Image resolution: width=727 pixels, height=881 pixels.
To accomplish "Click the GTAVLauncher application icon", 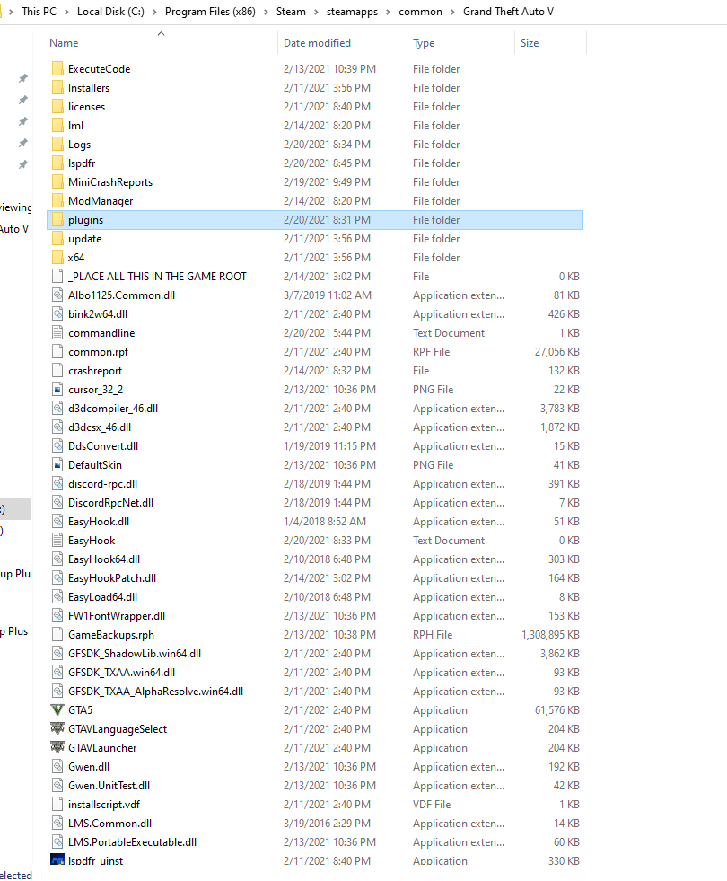I will pos(57,748).
